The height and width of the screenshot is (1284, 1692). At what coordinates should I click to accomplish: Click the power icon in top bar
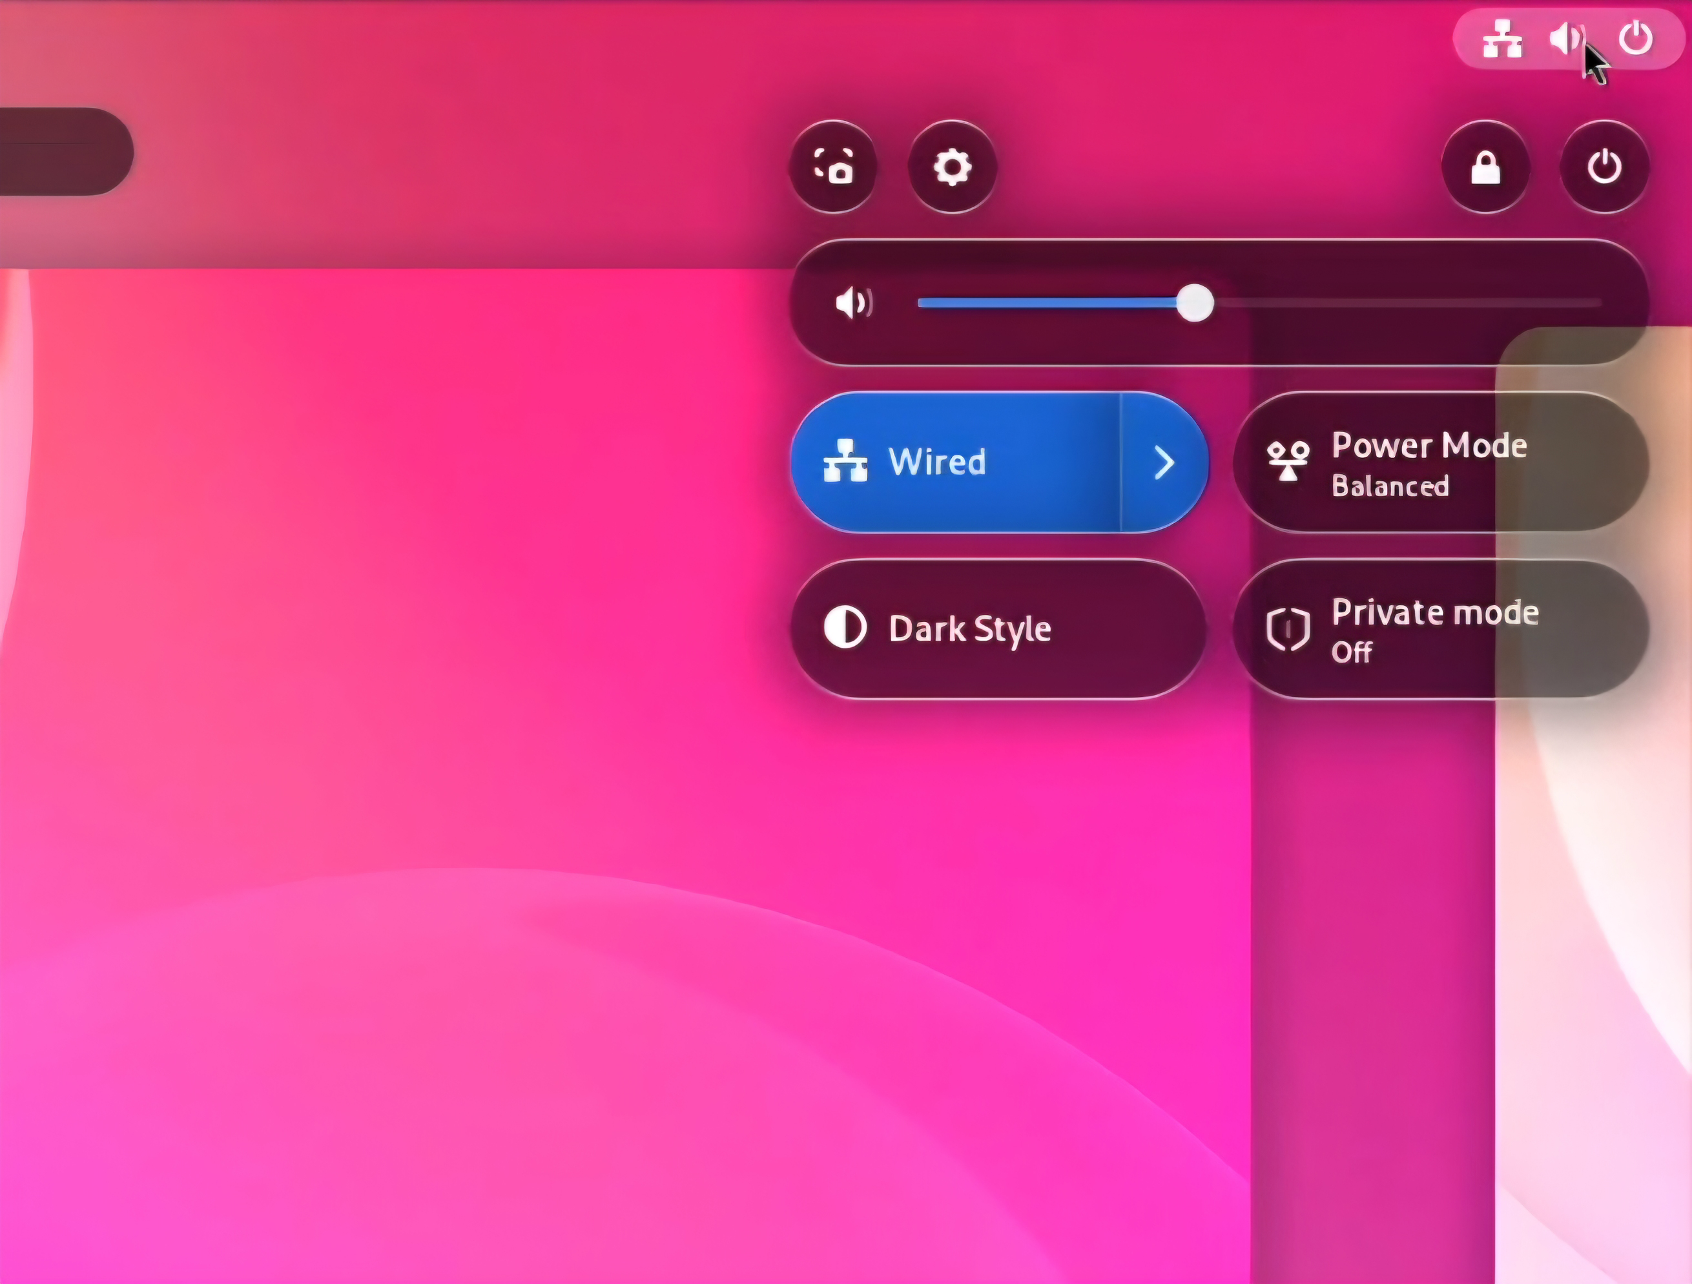[x=1635, y=38]
